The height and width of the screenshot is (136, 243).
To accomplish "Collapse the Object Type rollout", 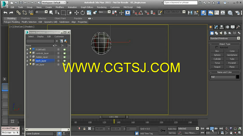I will pyautogui.click(x=224, y=44).
